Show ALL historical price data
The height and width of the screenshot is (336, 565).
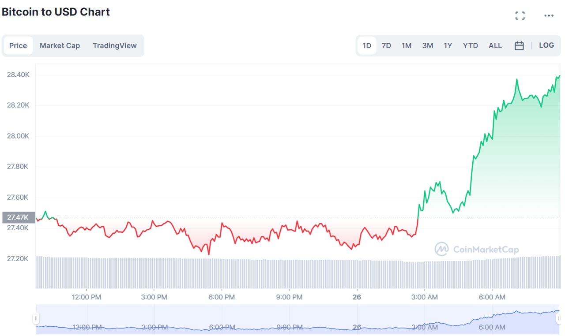pyautogui.click(x=495, y=45)
